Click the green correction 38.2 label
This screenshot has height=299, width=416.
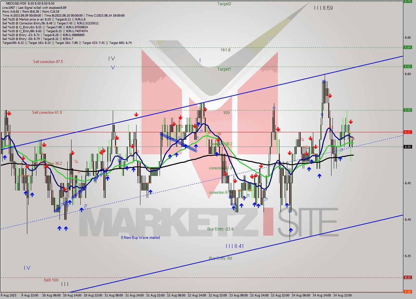[221, 144]
